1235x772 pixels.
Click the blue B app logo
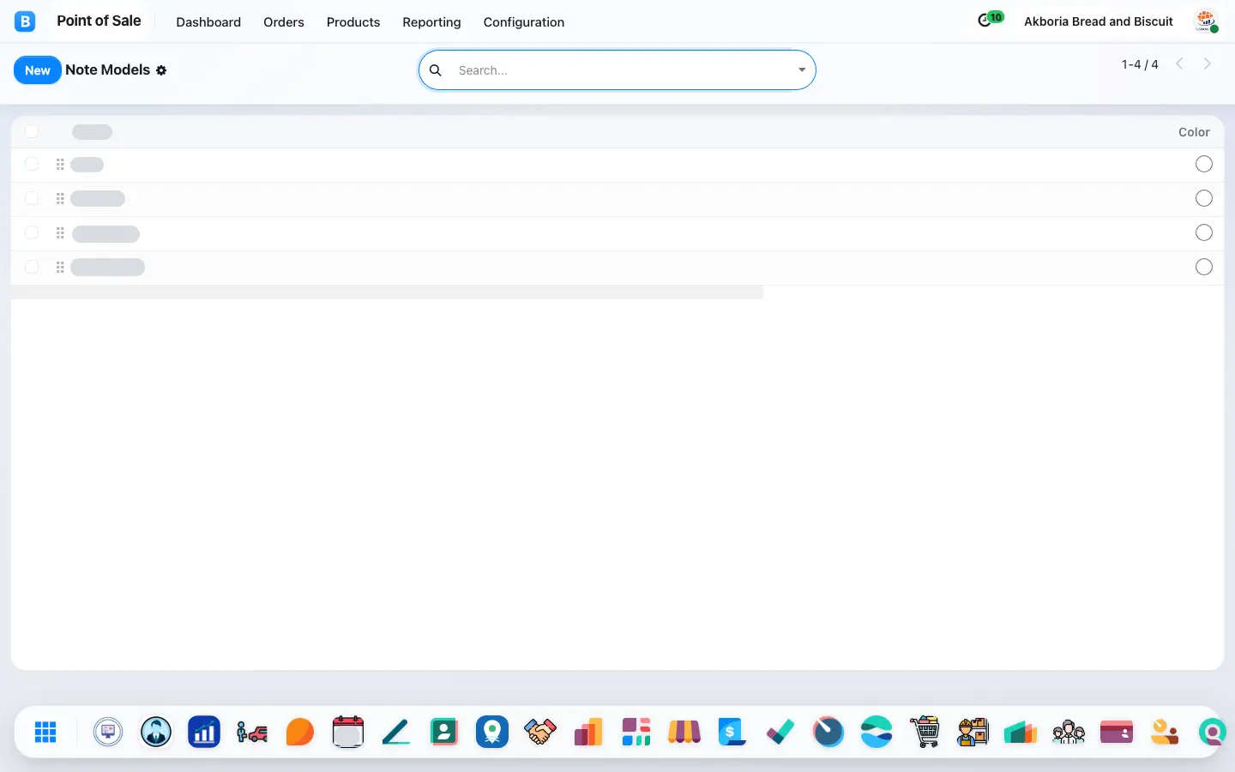[x=25, y=21]
